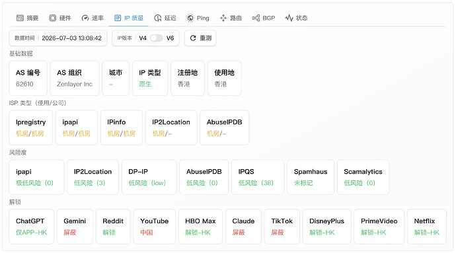Toggle IP version between V4 and V6

[157, 38]
